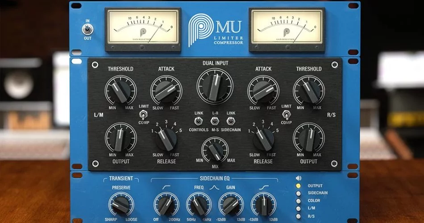
Task: Click the MIX label below the knob
Action: click(215, 166)
